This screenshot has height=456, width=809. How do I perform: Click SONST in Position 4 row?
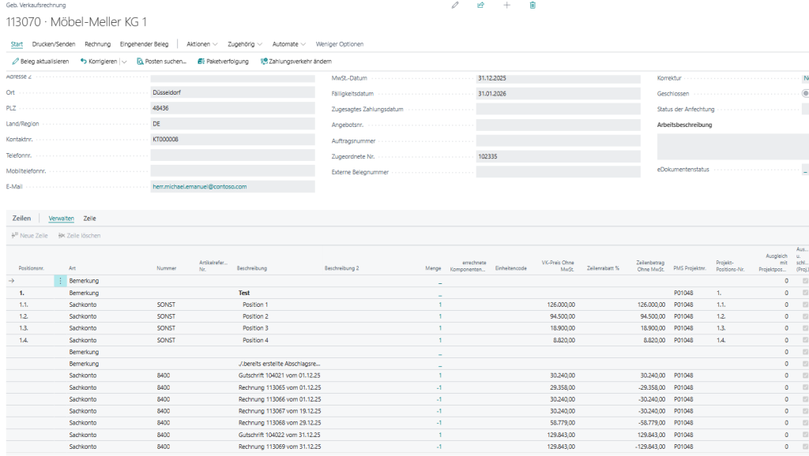tap(166, 340)
